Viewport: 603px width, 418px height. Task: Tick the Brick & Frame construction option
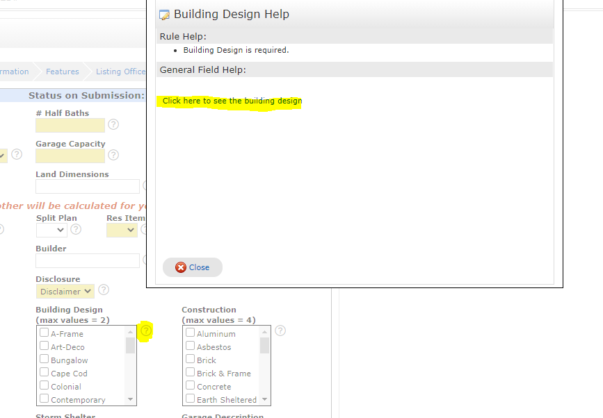[x=191, y=373]
